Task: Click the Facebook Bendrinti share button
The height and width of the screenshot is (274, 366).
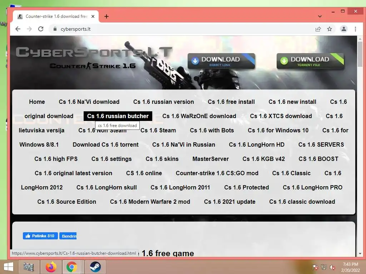Action: [x=68, y=236]
